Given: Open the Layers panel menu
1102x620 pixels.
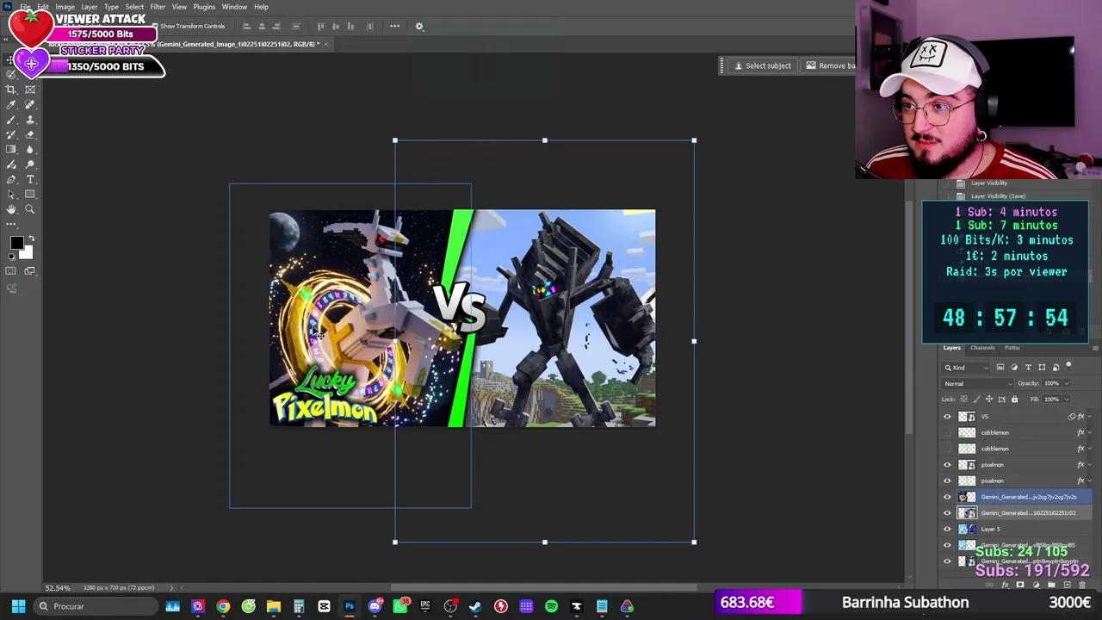Looking at the screenshot, I should coord(1095,348).
